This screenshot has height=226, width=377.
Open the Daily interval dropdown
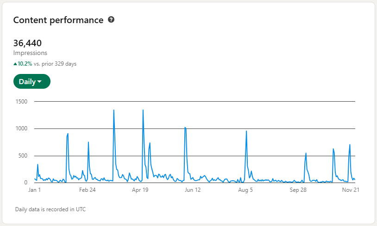pyautogui.click(x=31, y=82)
